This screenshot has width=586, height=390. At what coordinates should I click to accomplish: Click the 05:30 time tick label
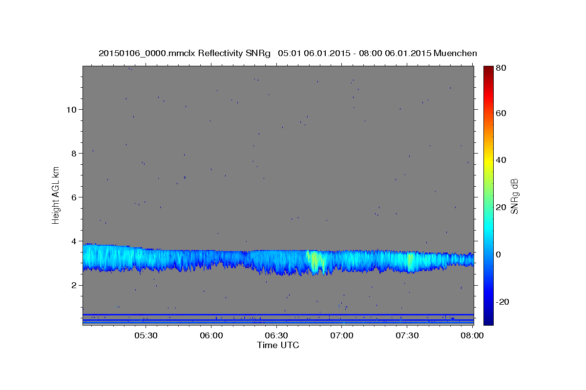pyautogui.click(x=146, y=335)
